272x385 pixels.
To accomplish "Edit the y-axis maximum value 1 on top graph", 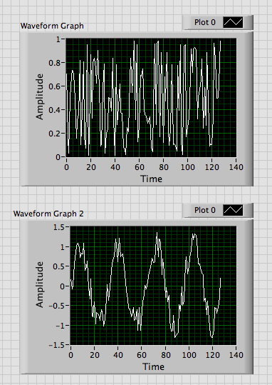I will coord(58,39).
